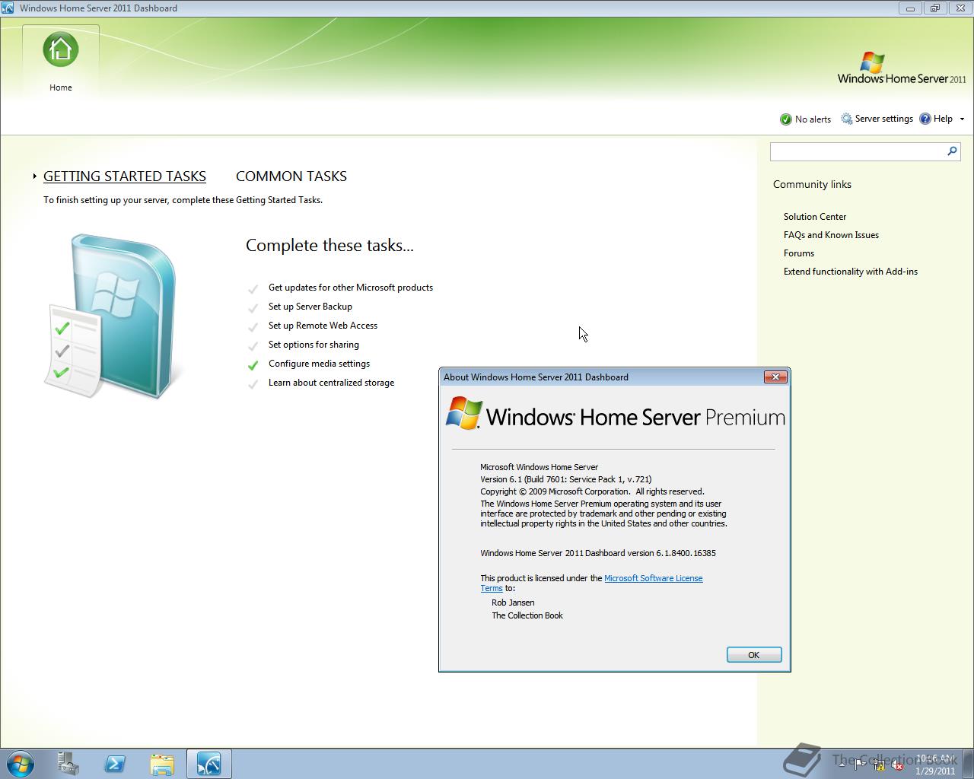Toggle the checkmark for Learn about centralized storage
The height and width of the screenshot is (779, 974).
pyautogui.click(x=253, y=383)
